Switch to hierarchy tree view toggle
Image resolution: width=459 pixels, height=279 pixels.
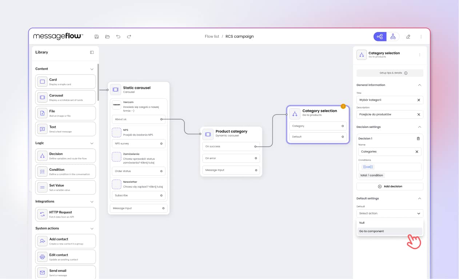point(393,37)
